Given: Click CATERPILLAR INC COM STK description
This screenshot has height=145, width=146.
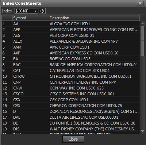Looking at the screenshot, I should (80, 70).
